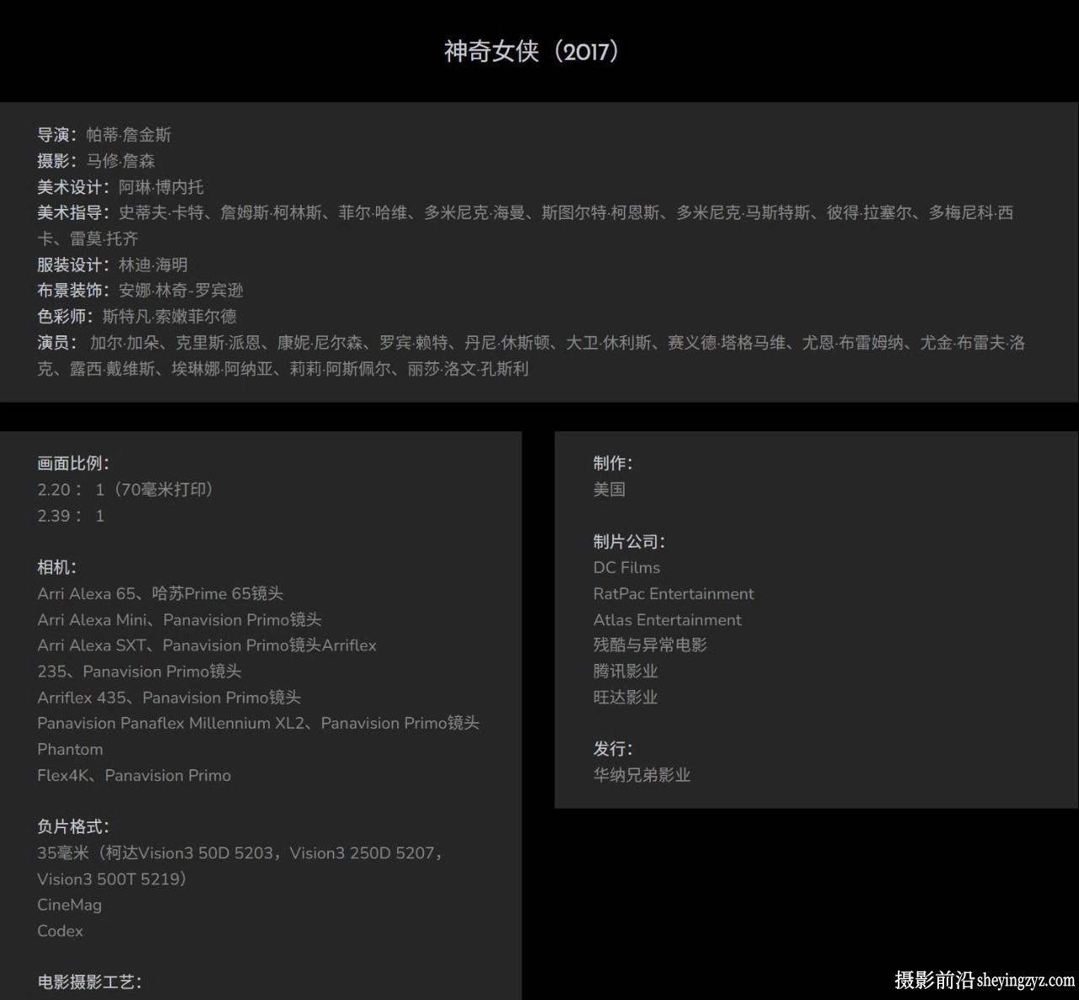Select the Atlas Entertainment entry
Screen dimensions: 1079x1000
coord(668,619)
